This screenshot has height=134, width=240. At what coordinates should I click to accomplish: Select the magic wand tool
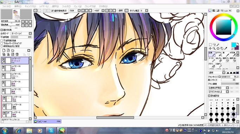click(x=218, y=45)
